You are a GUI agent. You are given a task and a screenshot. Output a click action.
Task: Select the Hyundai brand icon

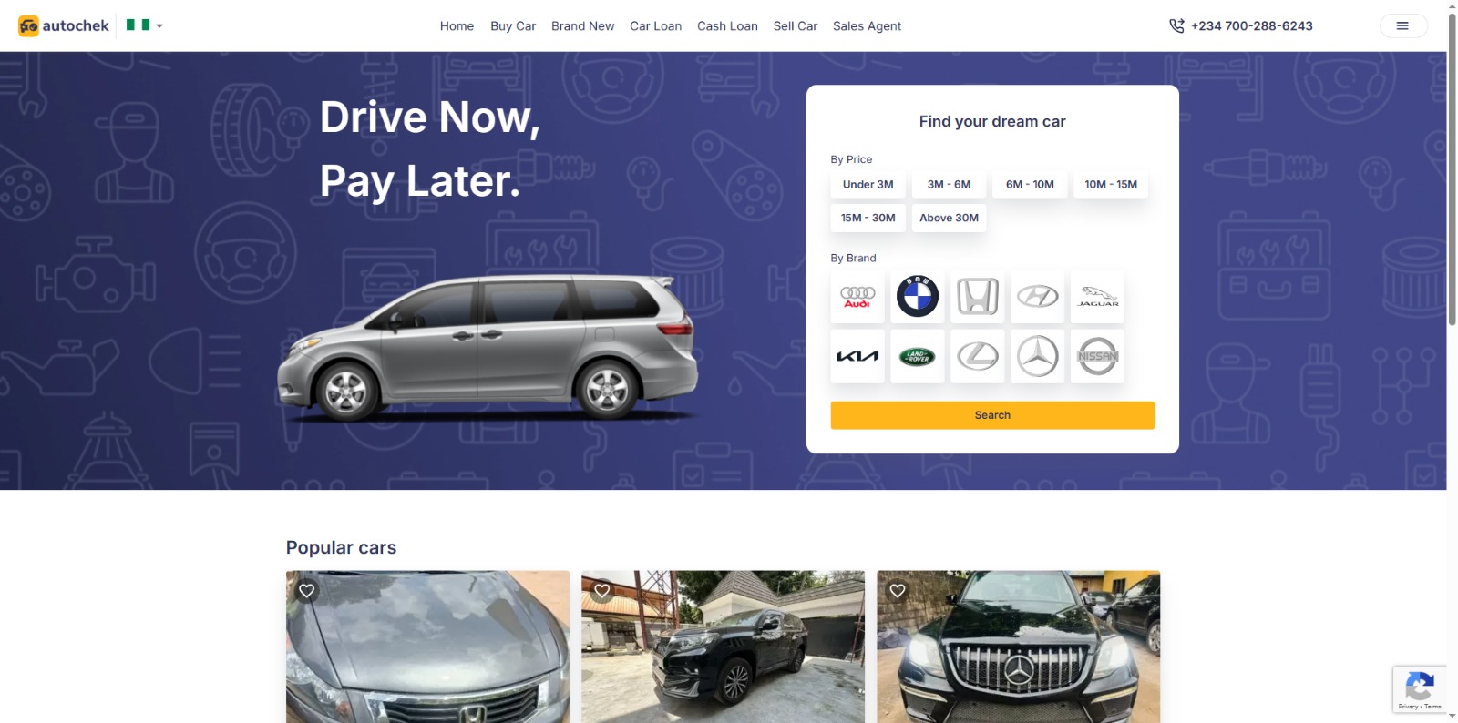1038,297
